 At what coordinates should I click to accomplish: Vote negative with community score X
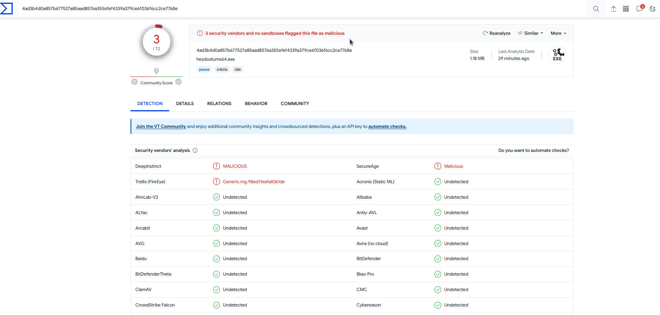pyautogui.click(x=134, y=82)
